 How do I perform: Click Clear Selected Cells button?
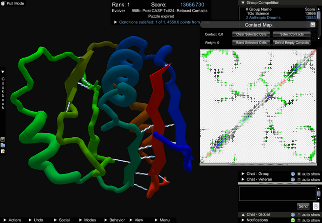pos(251,34)
